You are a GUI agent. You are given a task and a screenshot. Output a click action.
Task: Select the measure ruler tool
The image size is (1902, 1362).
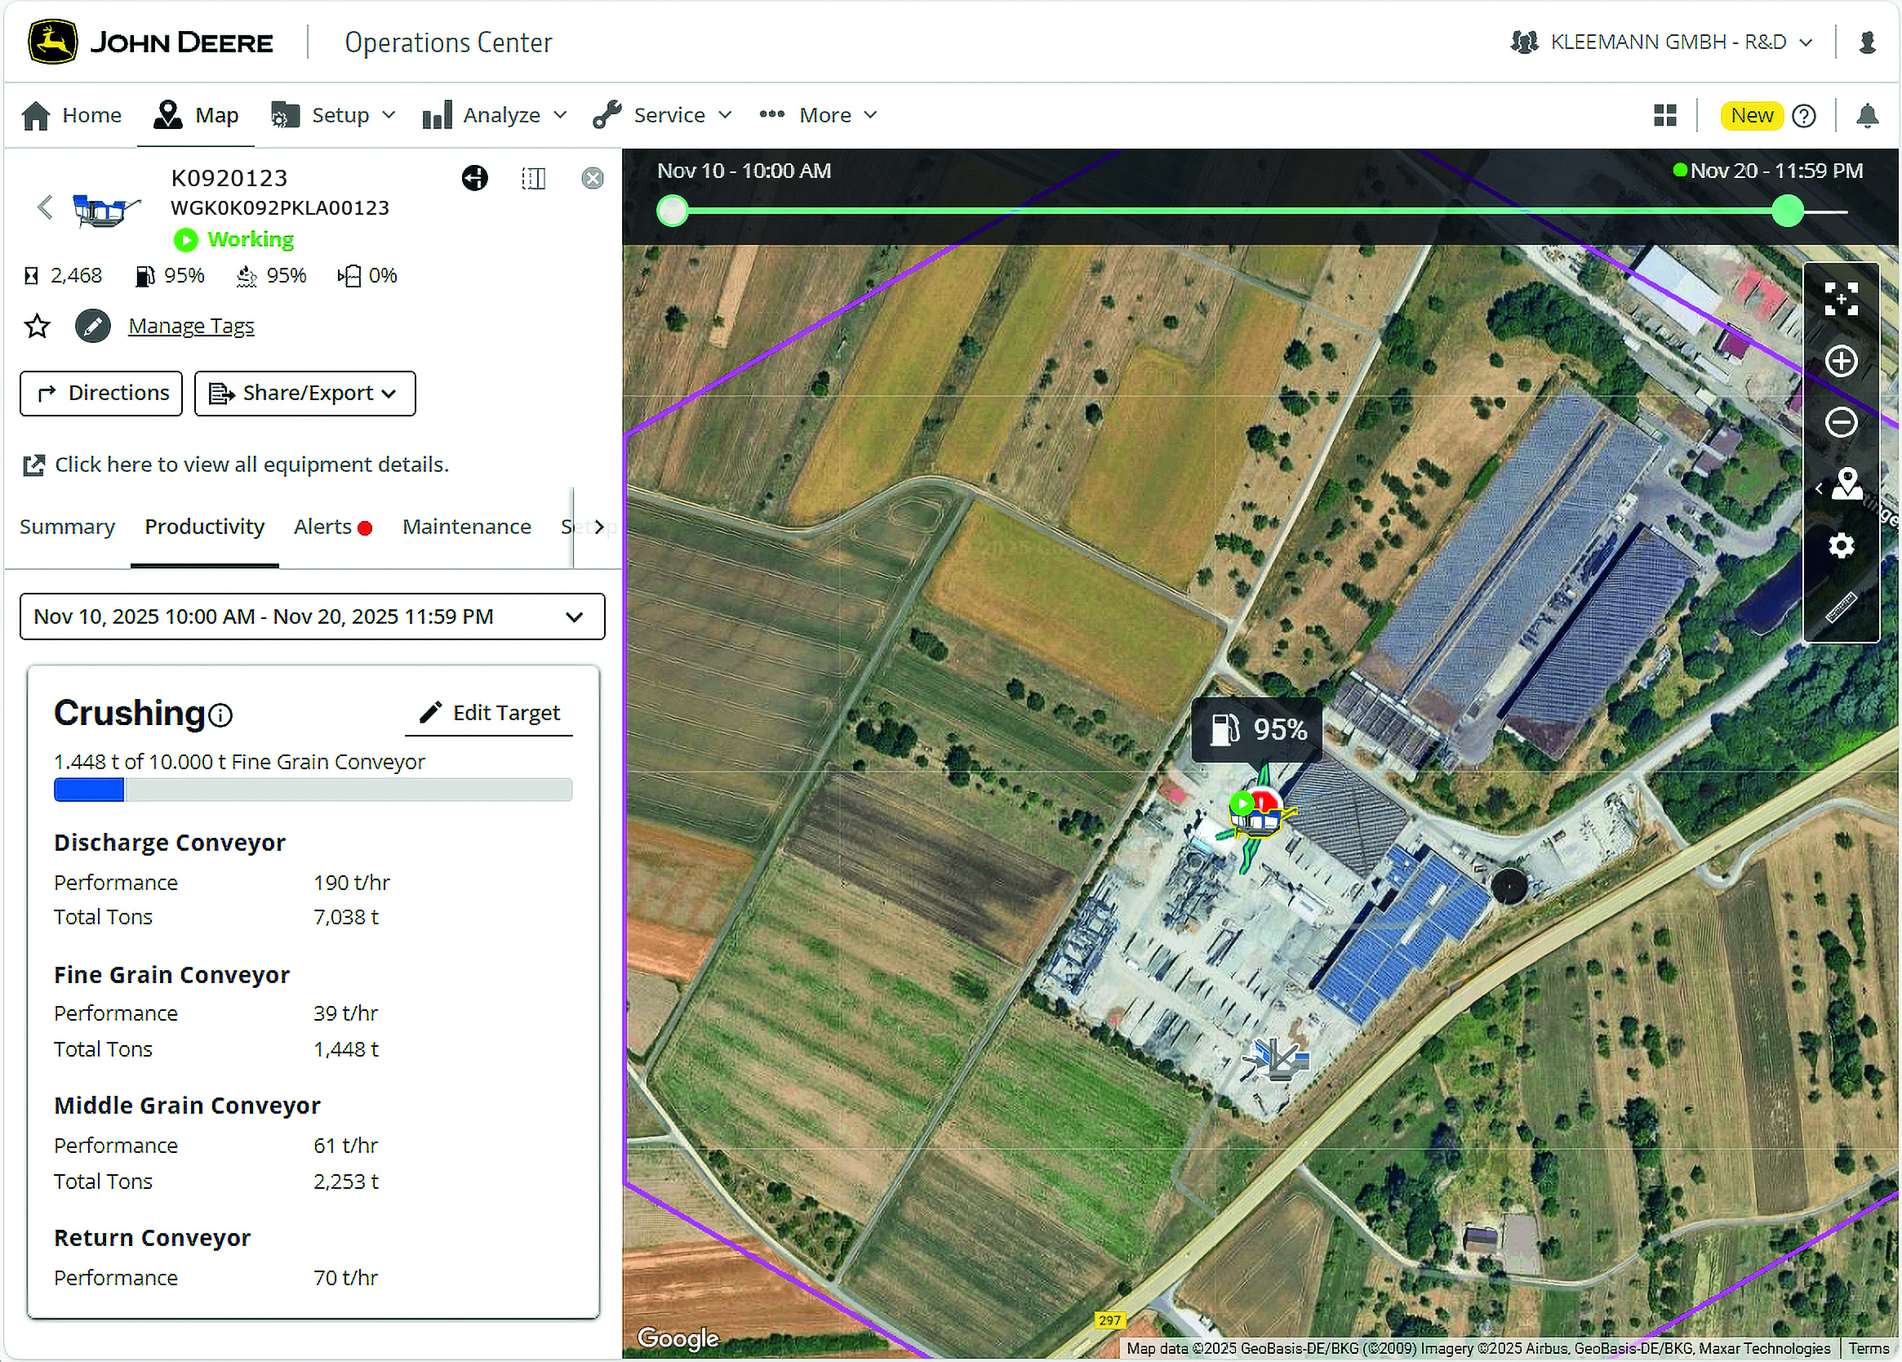[1841, 608]
